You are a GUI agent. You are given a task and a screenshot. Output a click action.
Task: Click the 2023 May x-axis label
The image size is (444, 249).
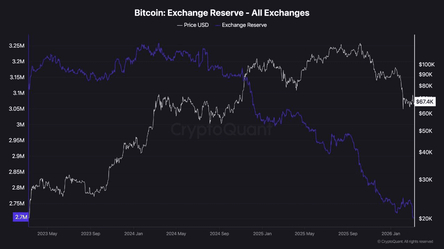click(x=48, y=234)
